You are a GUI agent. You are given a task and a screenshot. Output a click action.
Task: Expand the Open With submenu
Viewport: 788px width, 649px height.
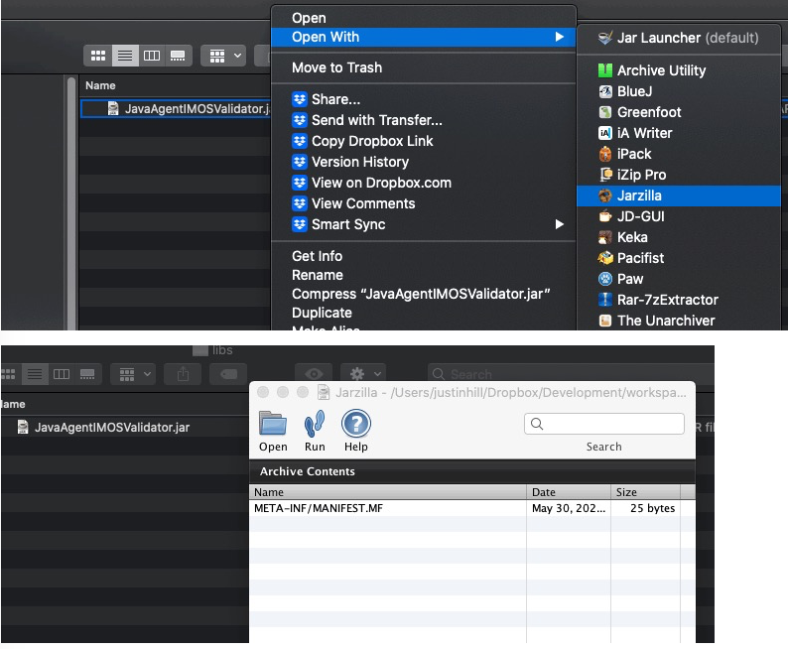coord(423,37)
